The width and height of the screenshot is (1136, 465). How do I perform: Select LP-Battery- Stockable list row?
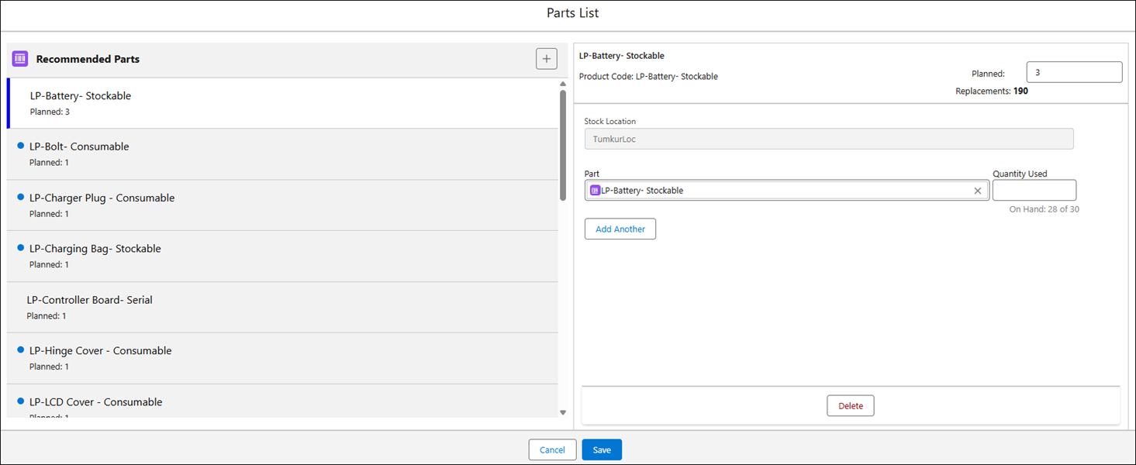pos(282,103)
